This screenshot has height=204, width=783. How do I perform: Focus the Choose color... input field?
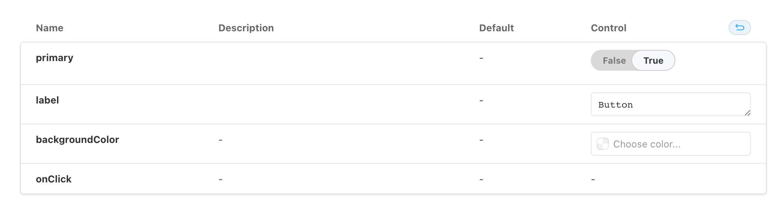[671, 144]
